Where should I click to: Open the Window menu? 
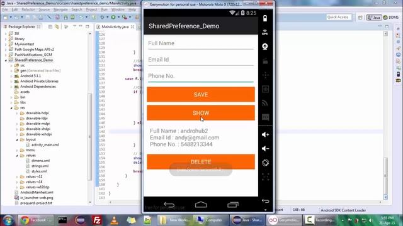[118, 9]
